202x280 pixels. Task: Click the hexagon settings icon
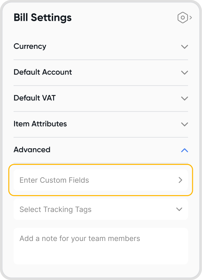(183, 18)
